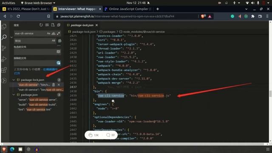Click the clap button showing 1.1K
Screen dimensions: 272x153
click(x=93, y=135)
